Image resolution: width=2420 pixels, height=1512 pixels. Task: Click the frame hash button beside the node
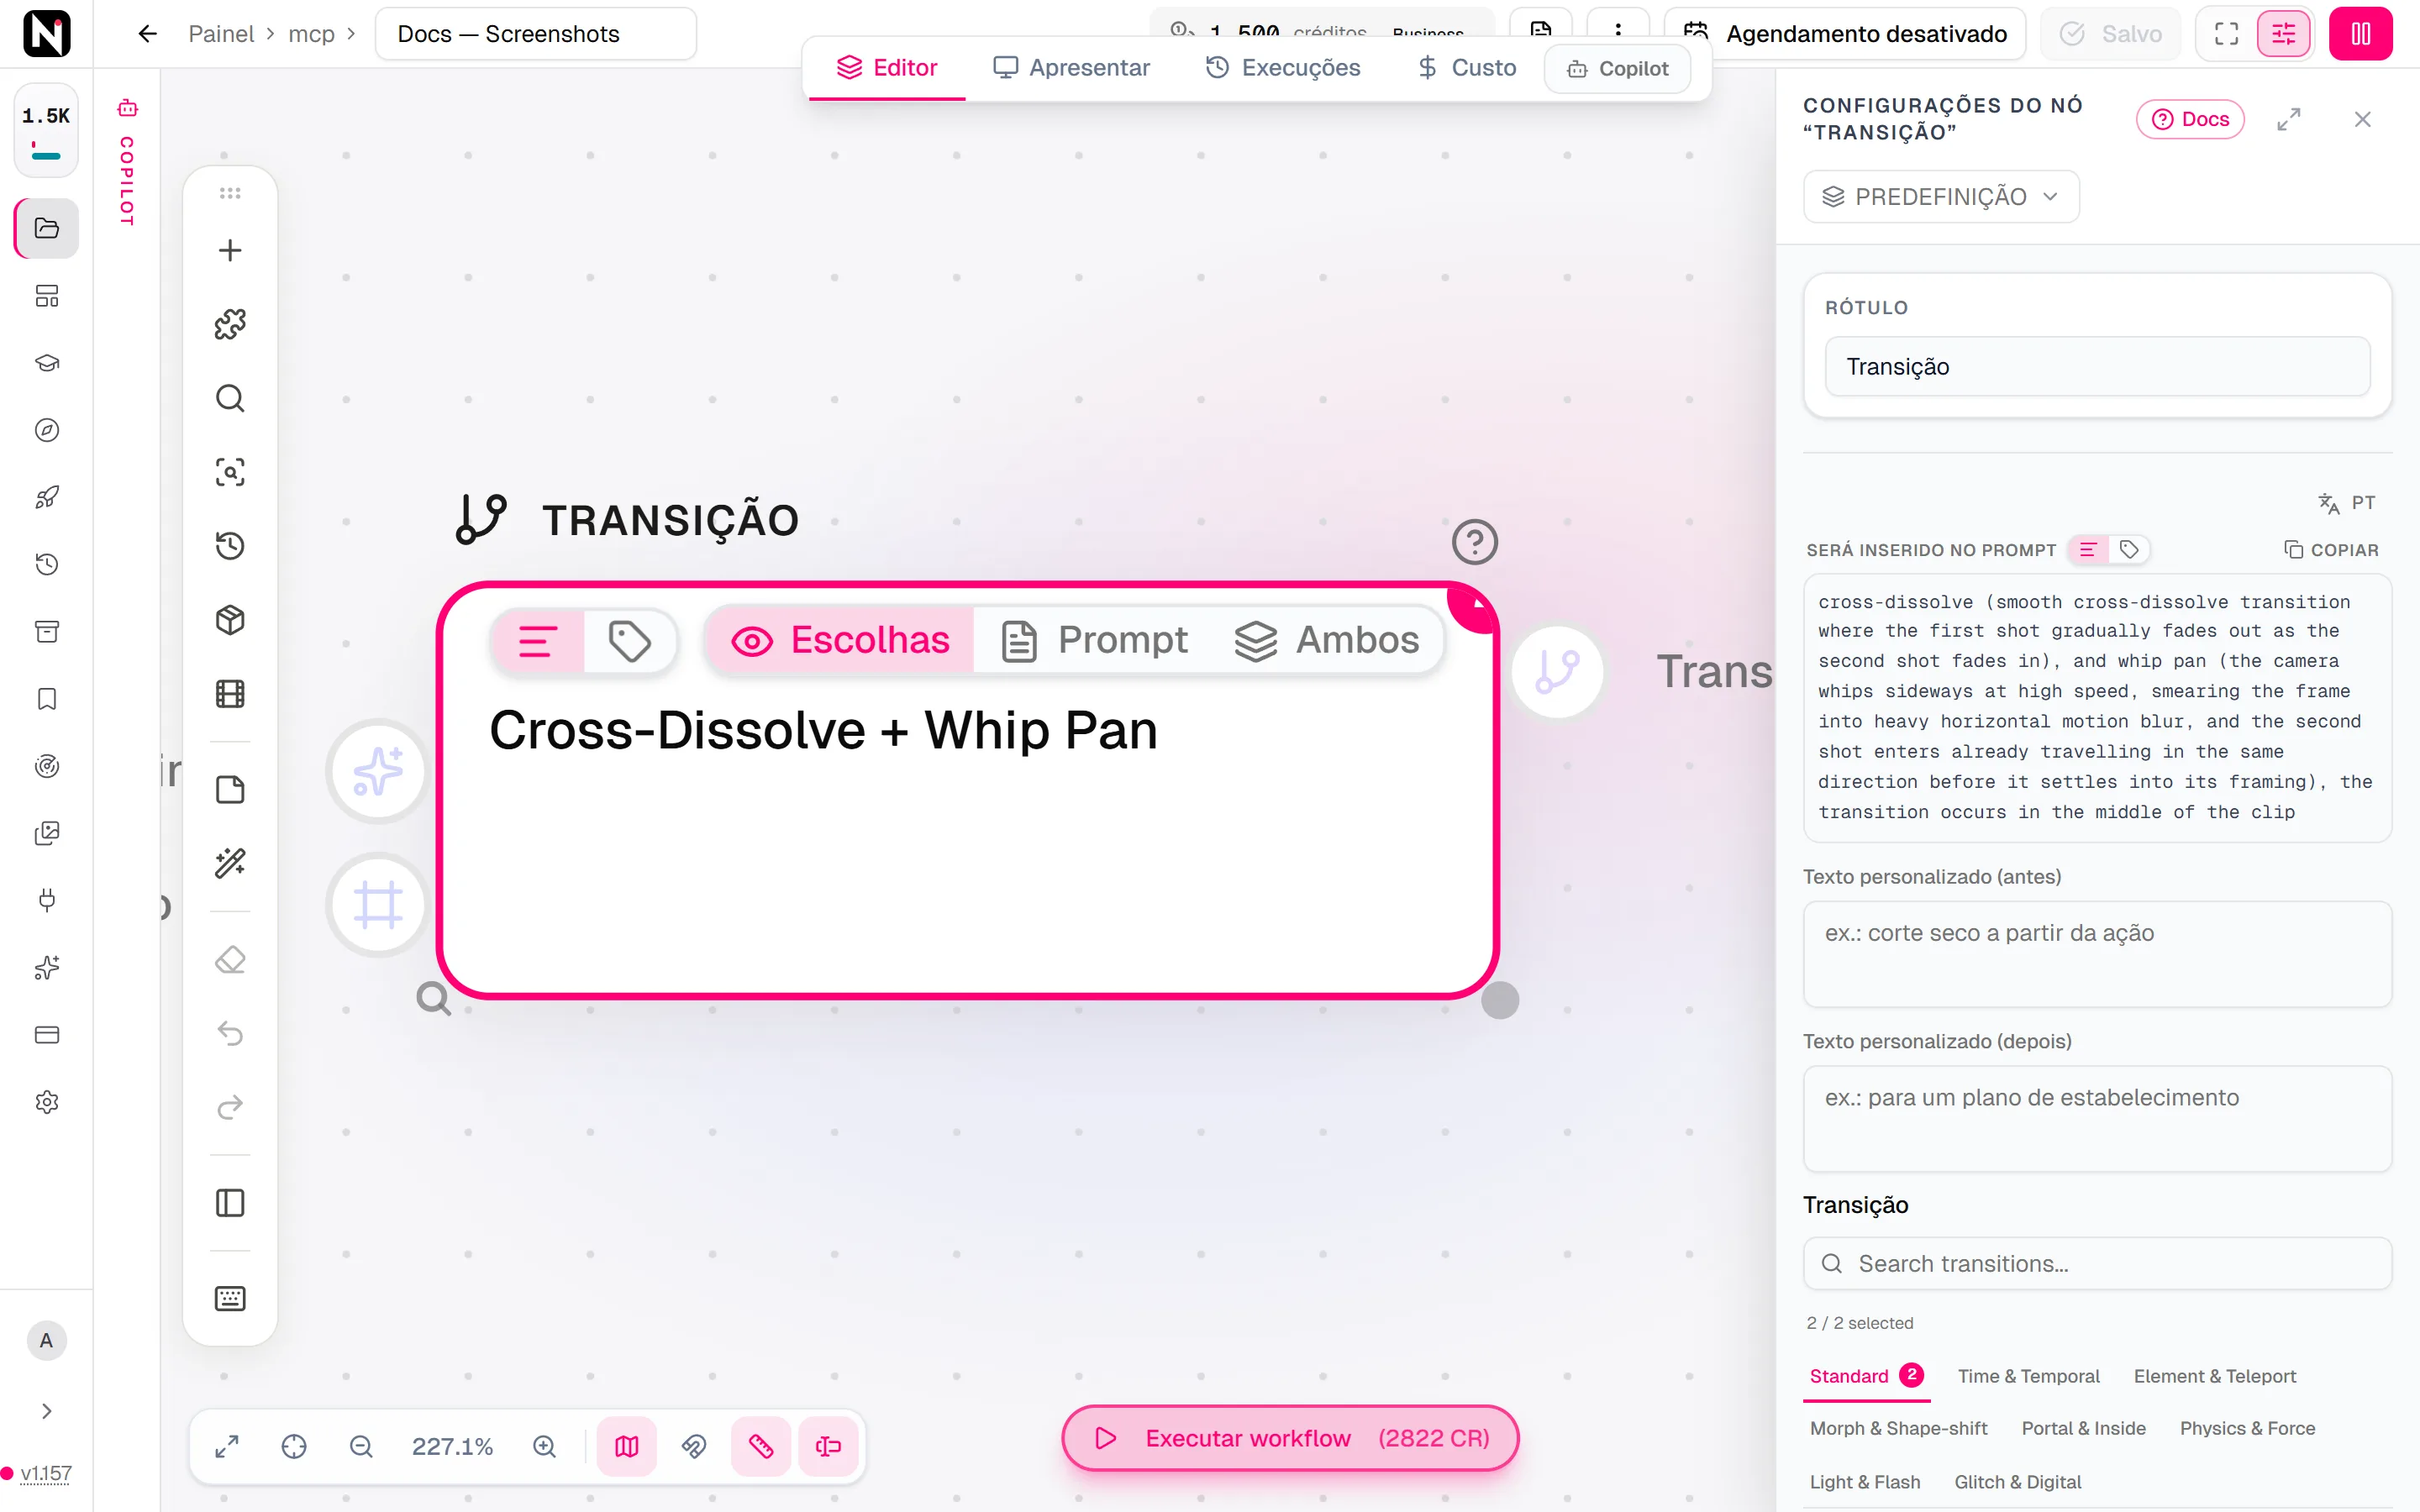point(378,905)
